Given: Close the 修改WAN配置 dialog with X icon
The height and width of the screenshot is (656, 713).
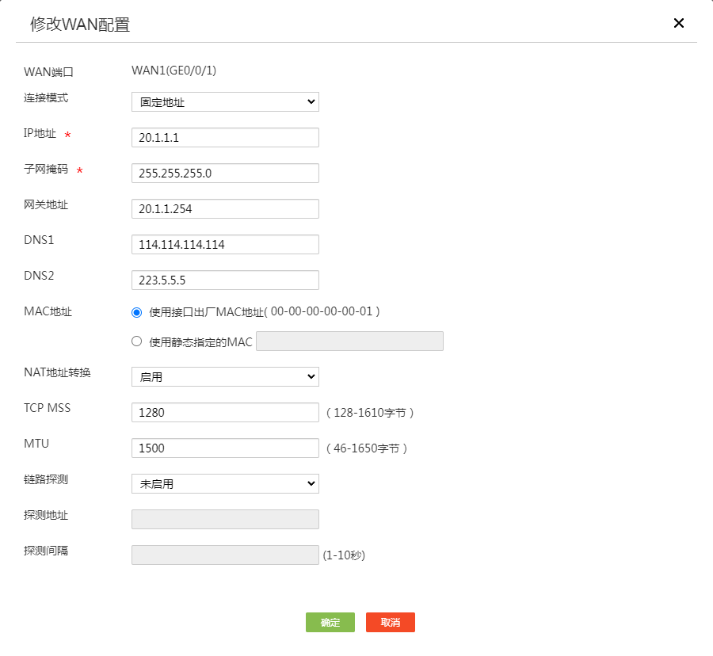Looking at the screenshot, I should click(x=678, y=23).
